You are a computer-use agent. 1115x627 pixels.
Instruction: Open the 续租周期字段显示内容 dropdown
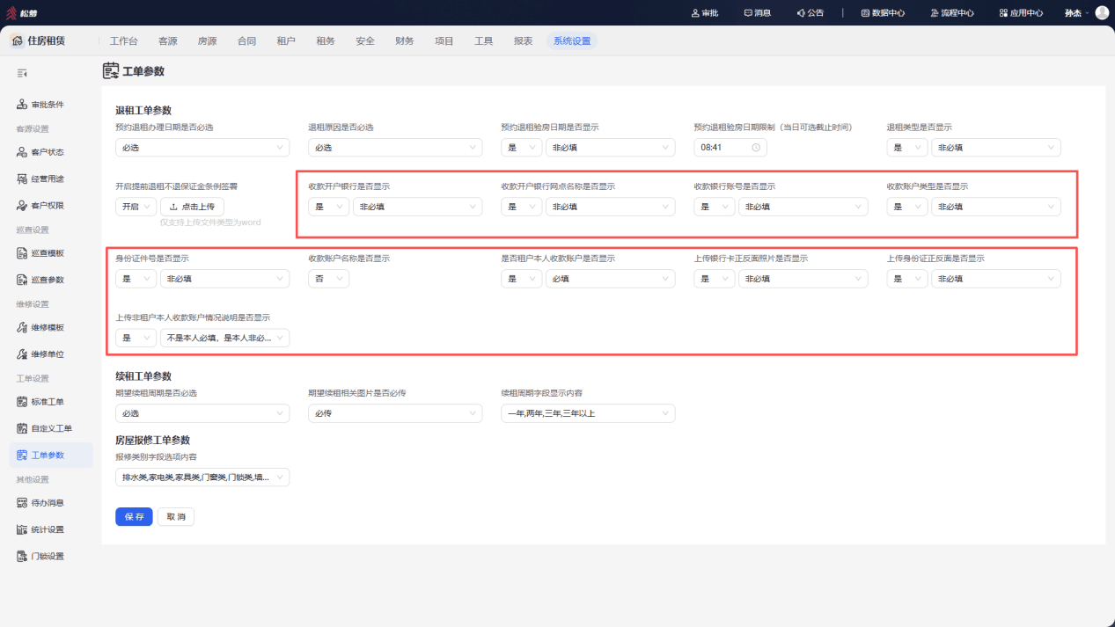point(588,413)
